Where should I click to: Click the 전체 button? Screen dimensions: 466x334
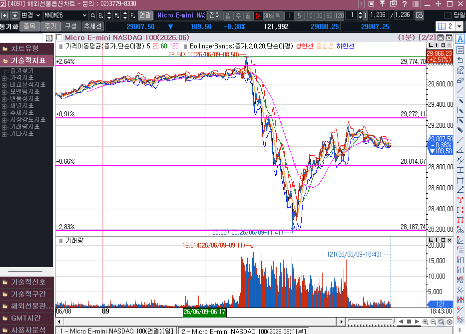[215, 15]
